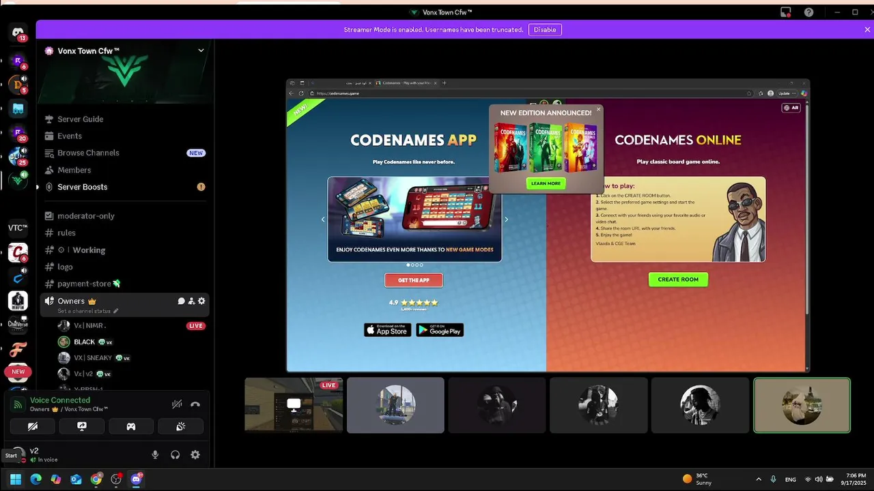Dismiss the Streamer Mode banner
Viewport: 874px width, 491px height.
[867, 29]
